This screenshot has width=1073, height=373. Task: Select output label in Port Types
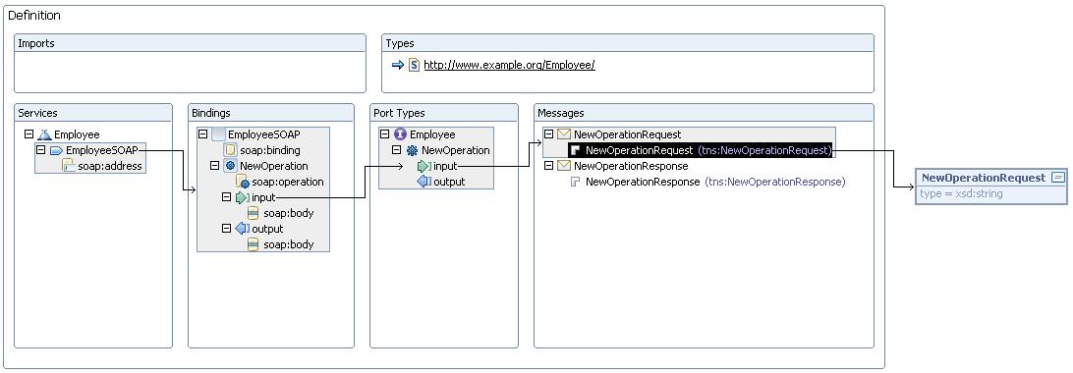click(449, 182)
